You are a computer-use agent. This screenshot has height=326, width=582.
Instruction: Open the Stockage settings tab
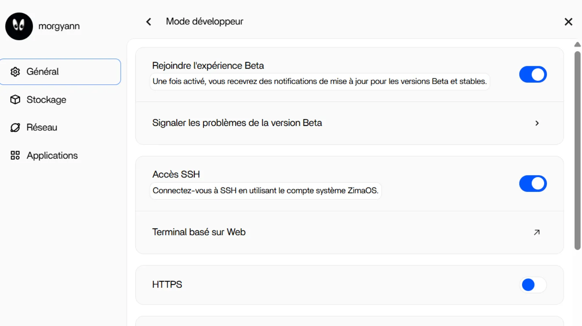[x=46, y=100]
